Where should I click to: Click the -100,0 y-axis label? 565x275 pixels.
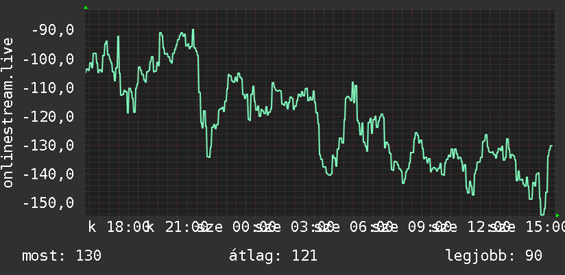(49, 59)
